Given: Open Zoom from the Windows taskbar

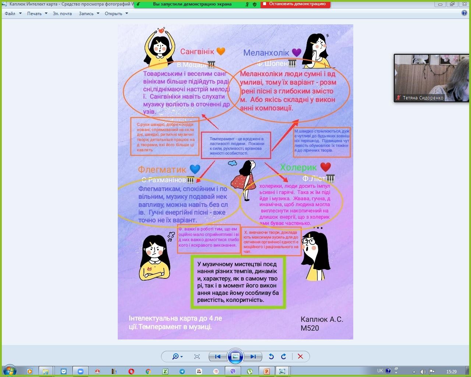Looking at the screenshot, I should [80, 371].
